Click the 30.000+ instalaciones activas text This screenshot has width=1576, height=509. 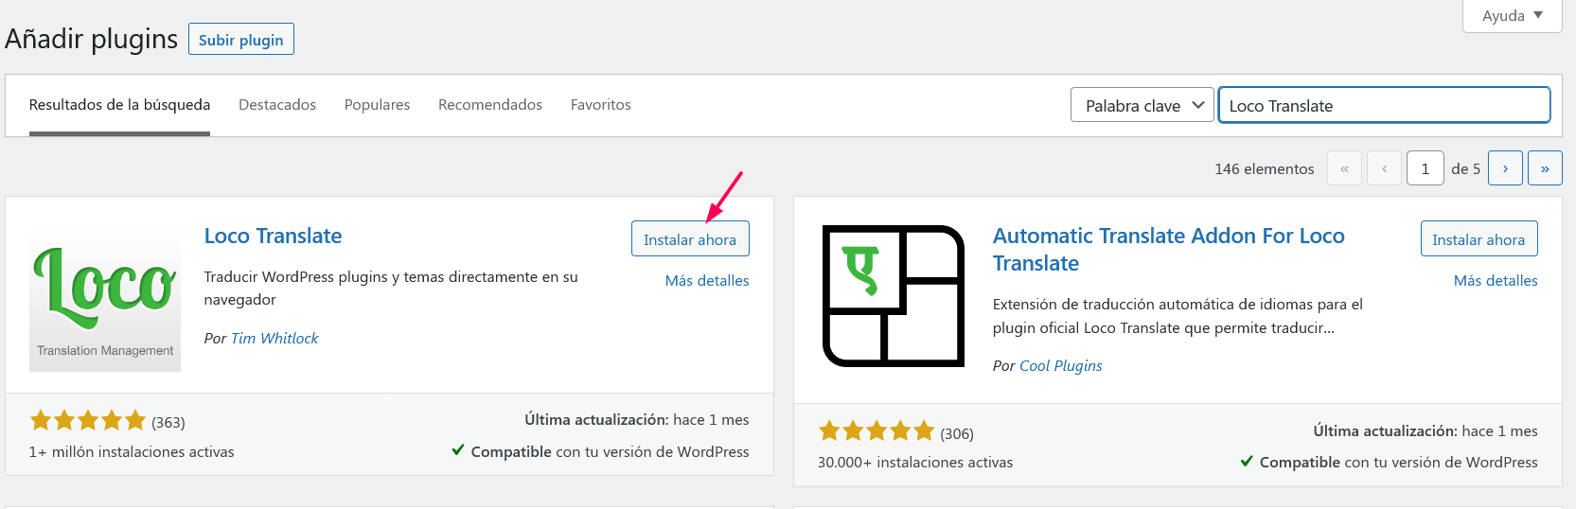[x=915, y=463]
